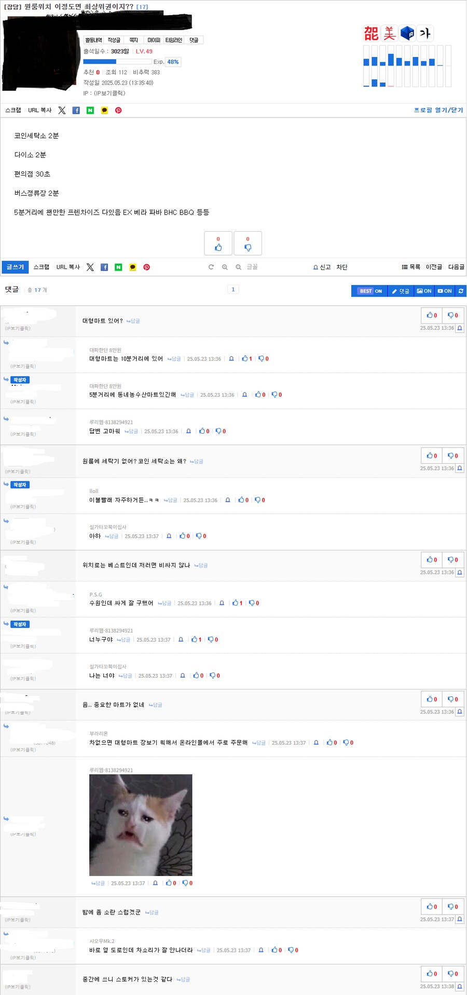Block the author with 차단
The height and width of the screenshot is (995, 467).
[342, 267]
